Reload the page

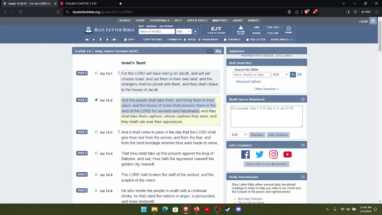pyautogui.click(x=20, y=12)
